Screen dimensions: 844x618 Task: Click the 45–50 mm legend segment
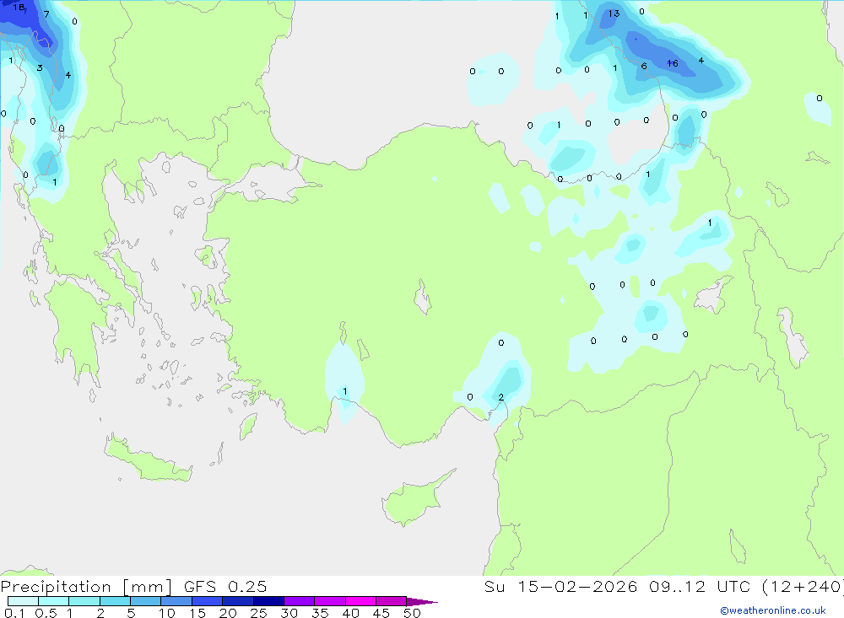point(391,601)
